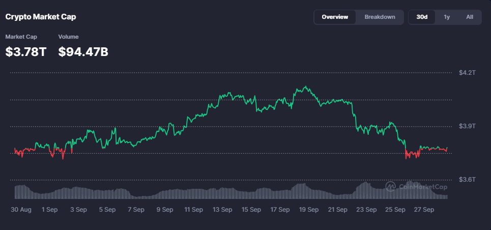Click the 19 Sep date label

pos(308,209)
